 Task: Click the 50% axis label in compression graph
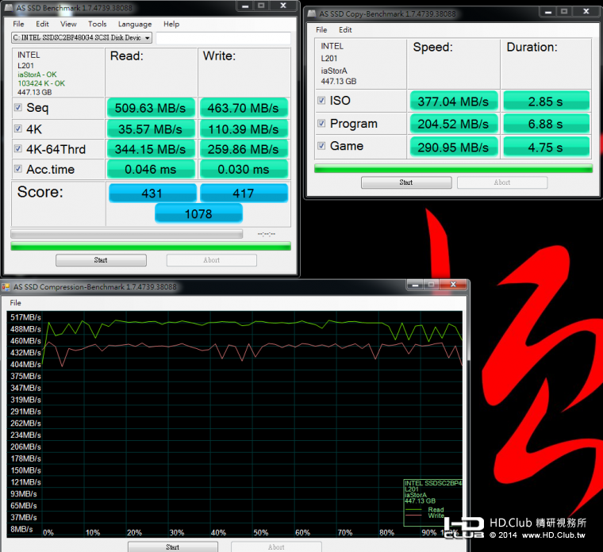click(x=261, y=532)
